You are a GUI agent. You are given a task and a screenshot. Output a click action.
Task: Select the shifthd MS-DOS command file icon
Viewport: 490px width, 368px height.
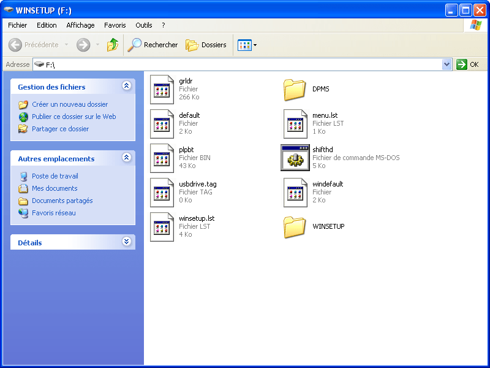(x=295, y=158)
